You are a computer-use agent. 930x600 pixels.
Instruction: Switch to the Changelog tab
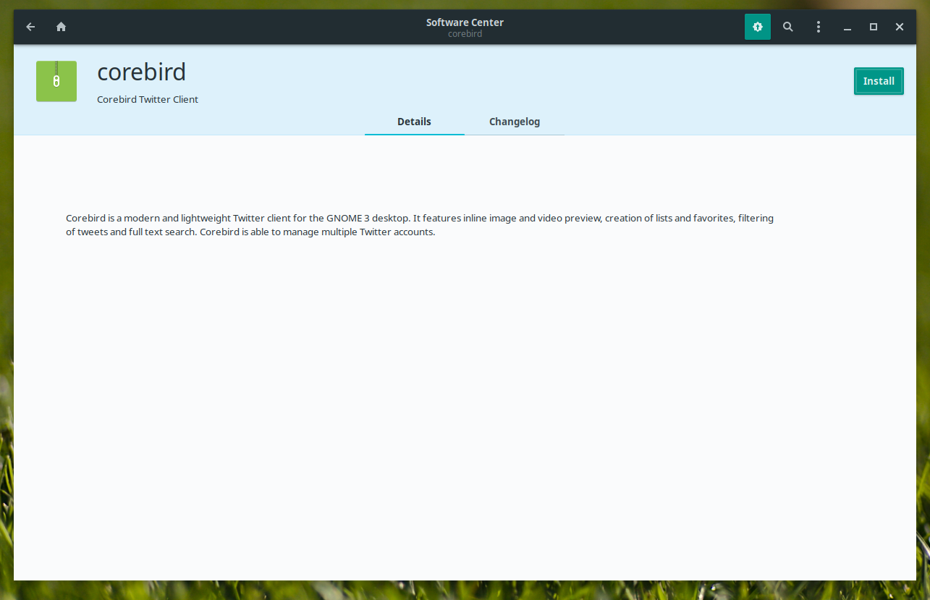click(515, 122)
